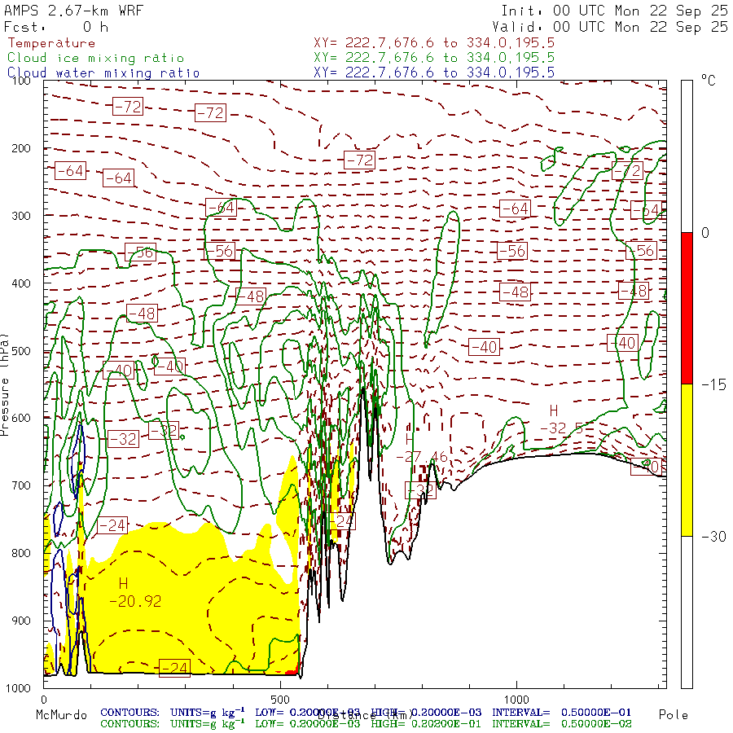Click the "800" pressure axis tick label
This screenshot has height=733, width=733.
click(20, 553)
